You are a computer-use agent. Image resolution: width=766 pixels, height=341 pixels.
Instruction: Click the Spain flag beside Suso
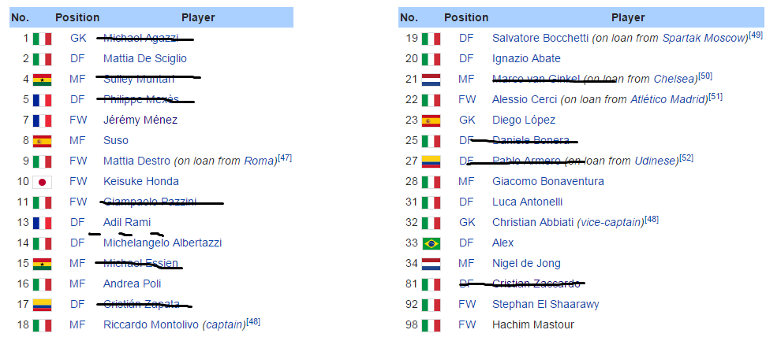click(42, 141)
